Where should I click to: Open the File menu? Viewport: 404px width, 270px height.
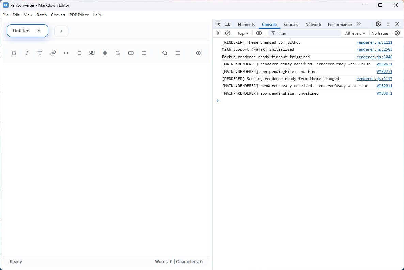click(5, 15)
